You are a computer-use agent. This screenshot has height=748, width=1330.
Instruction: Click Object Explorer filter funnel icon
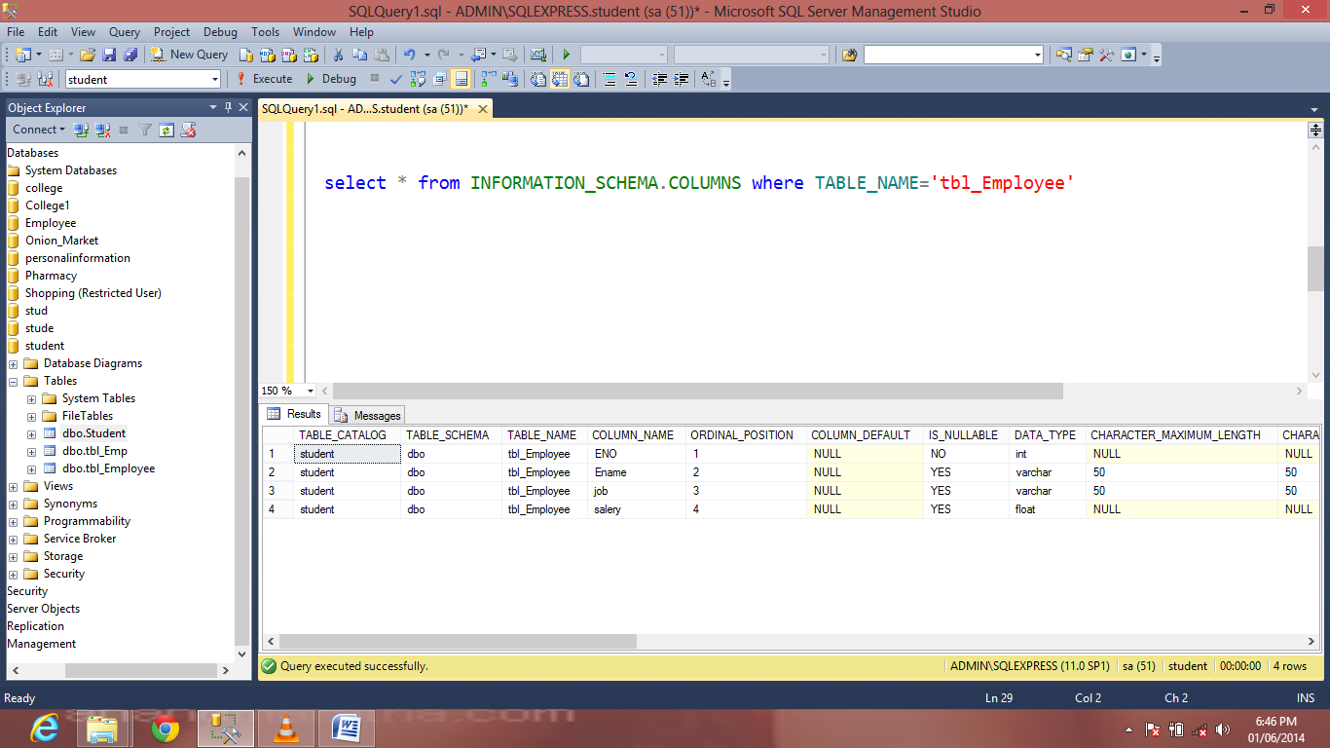click(145, 130)
